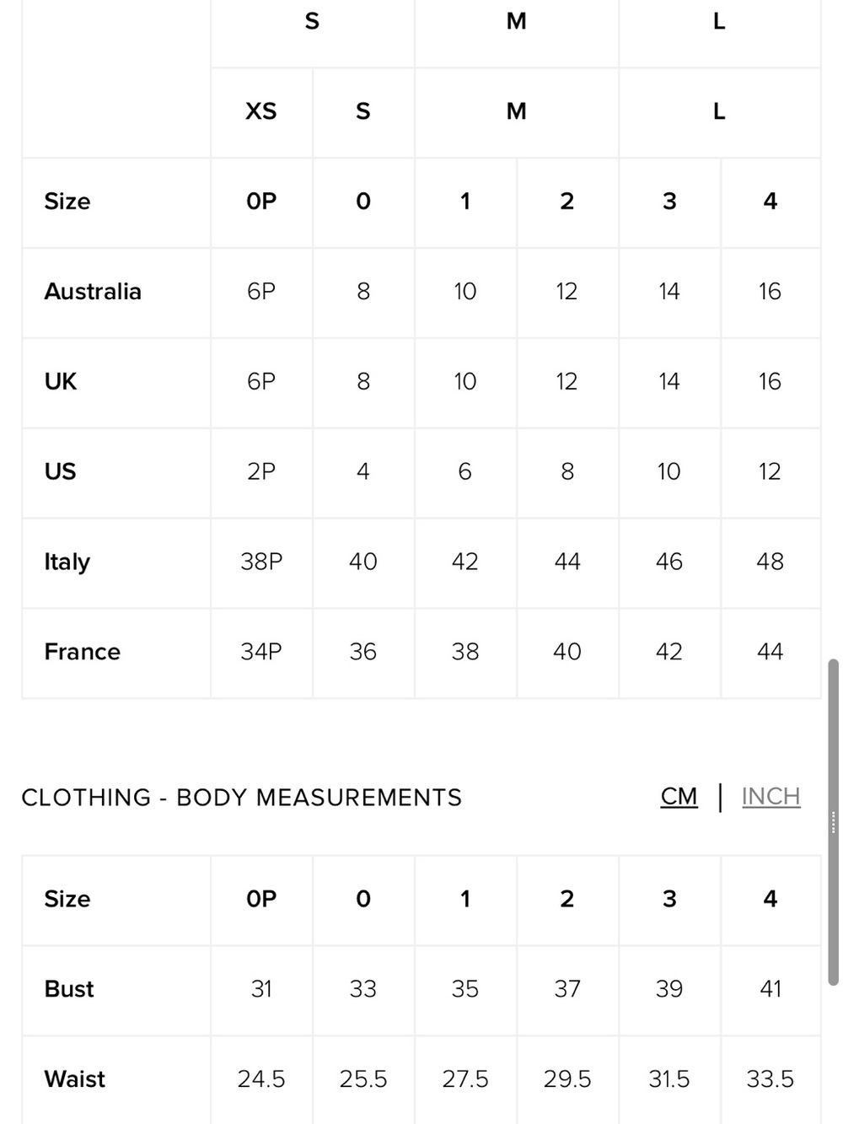Select size 0P in the conversion table

[x=261, y=202]
